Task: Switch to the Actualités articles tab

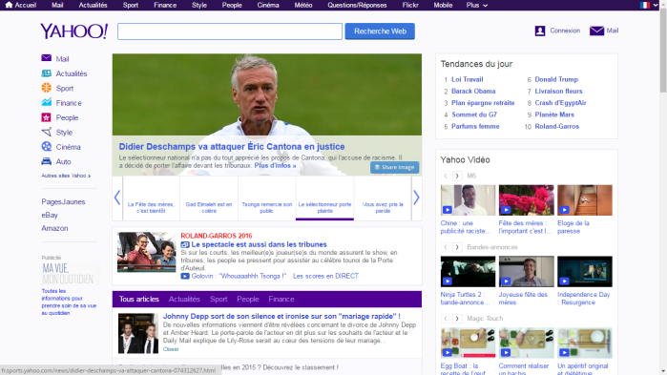Action: click(184, 299)
